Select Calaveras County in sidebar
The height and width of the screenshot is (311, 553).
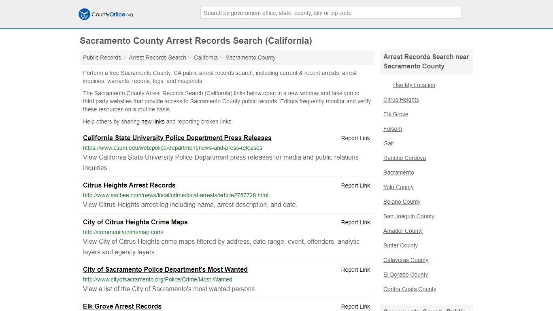tap(406, 260)
